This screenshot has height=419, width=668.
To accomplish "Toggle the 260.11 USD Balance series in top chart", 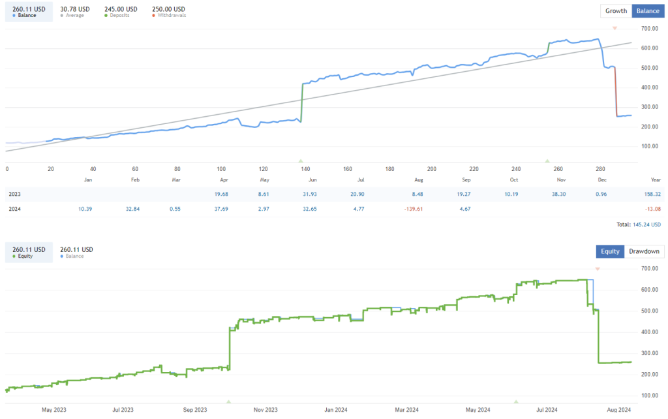I will coord(29,12).
